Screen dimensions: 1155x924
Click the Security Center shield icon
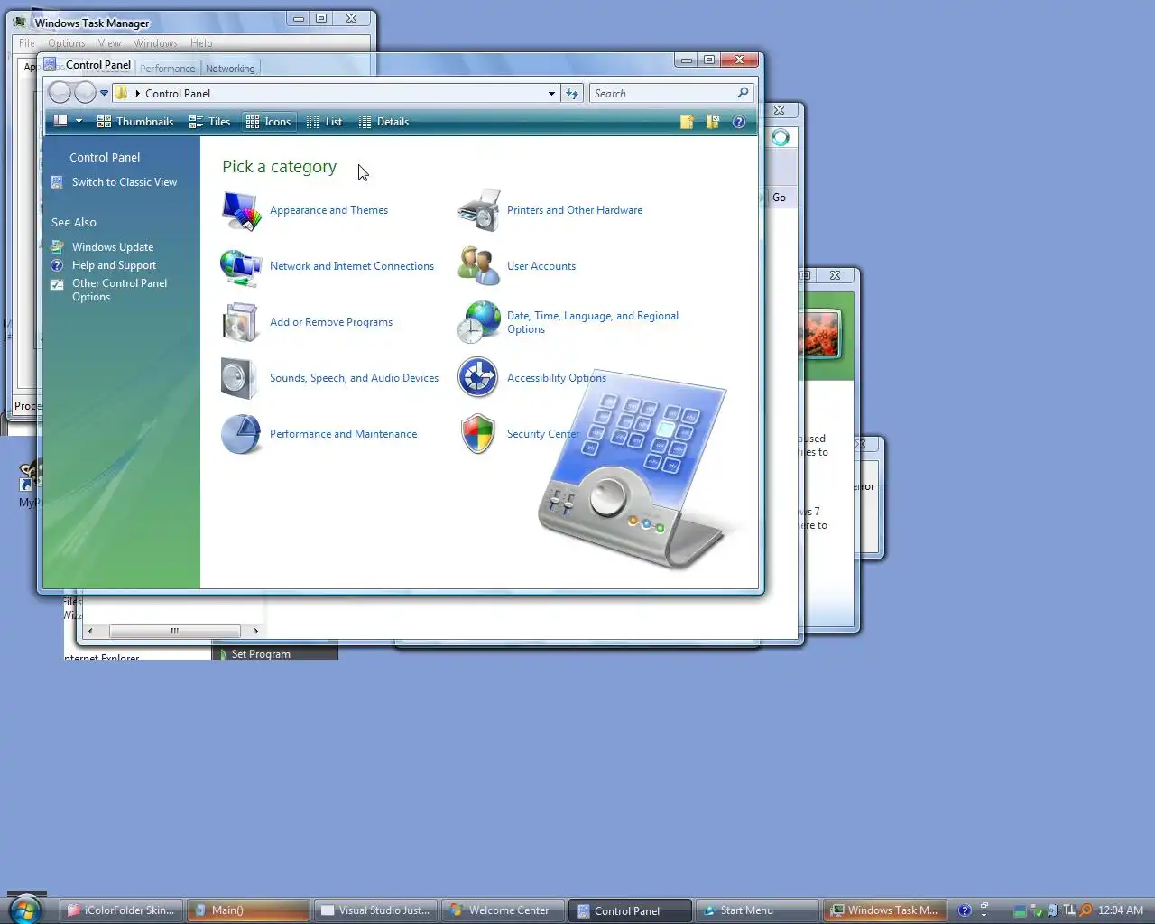(478, 434)
